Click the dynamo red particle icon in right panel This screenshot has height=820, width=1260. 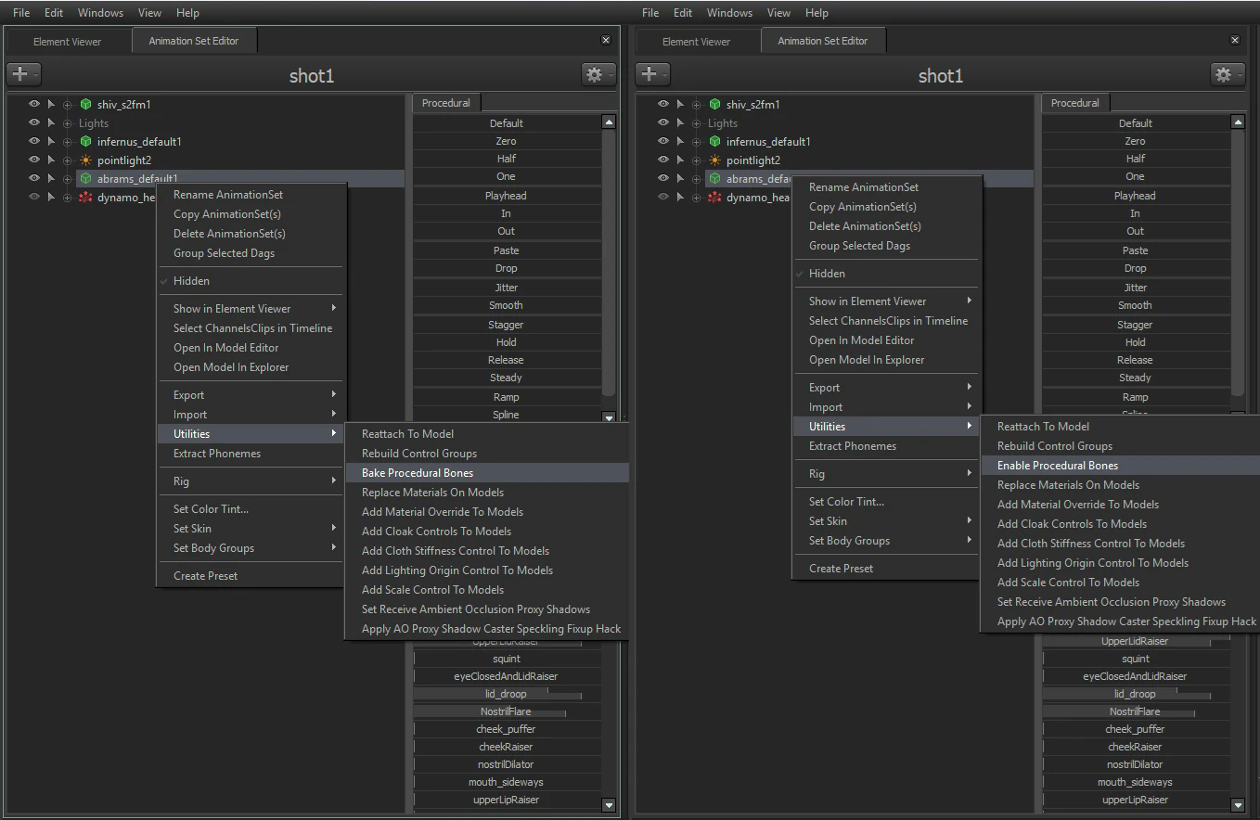coord(714,198)
